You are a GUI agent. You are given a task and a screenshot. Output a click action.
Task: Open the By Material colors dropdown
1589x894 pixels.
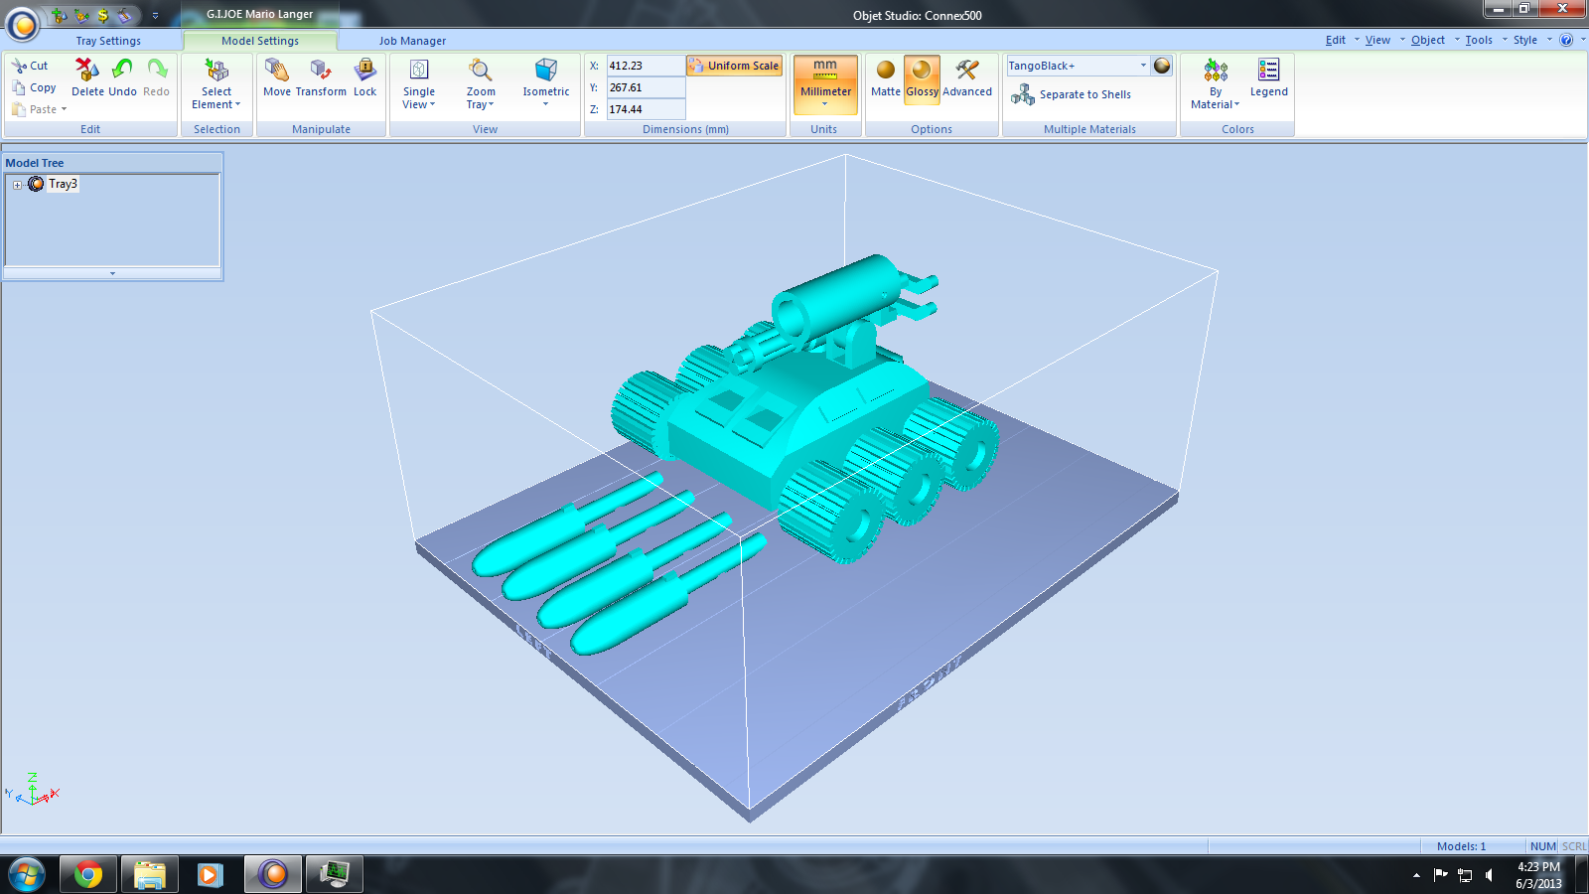point(1216,84)
